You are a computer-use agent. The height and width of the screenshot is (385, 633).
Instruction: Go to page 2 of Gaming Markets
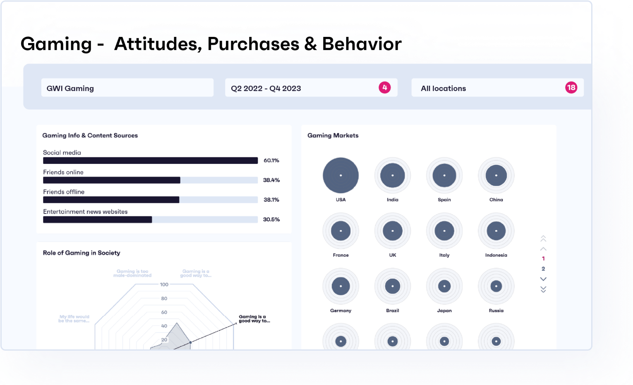point(543,269)
